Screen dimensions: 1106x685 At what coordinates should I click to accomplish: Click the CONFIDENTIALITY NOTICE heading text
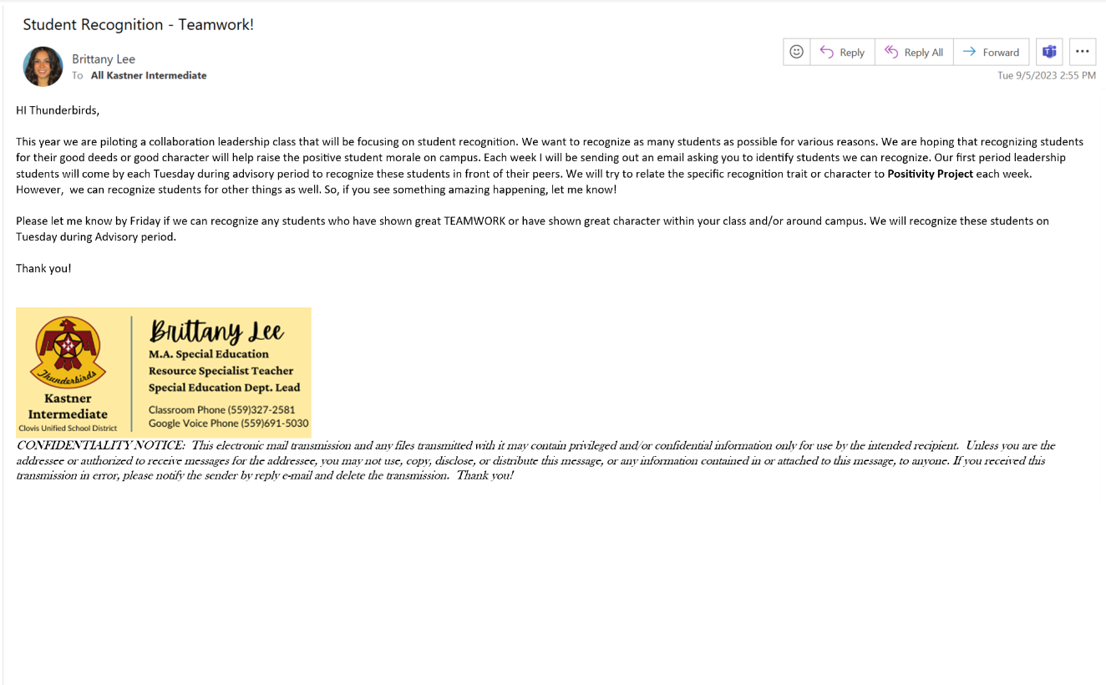[x=100, y=445]
